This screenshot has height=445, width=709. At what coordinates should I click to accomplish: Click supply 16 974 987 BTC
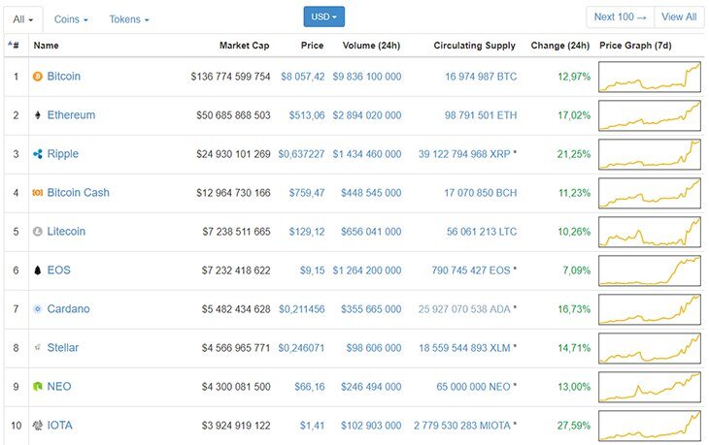pyautogui.click(x=481, y=77)
